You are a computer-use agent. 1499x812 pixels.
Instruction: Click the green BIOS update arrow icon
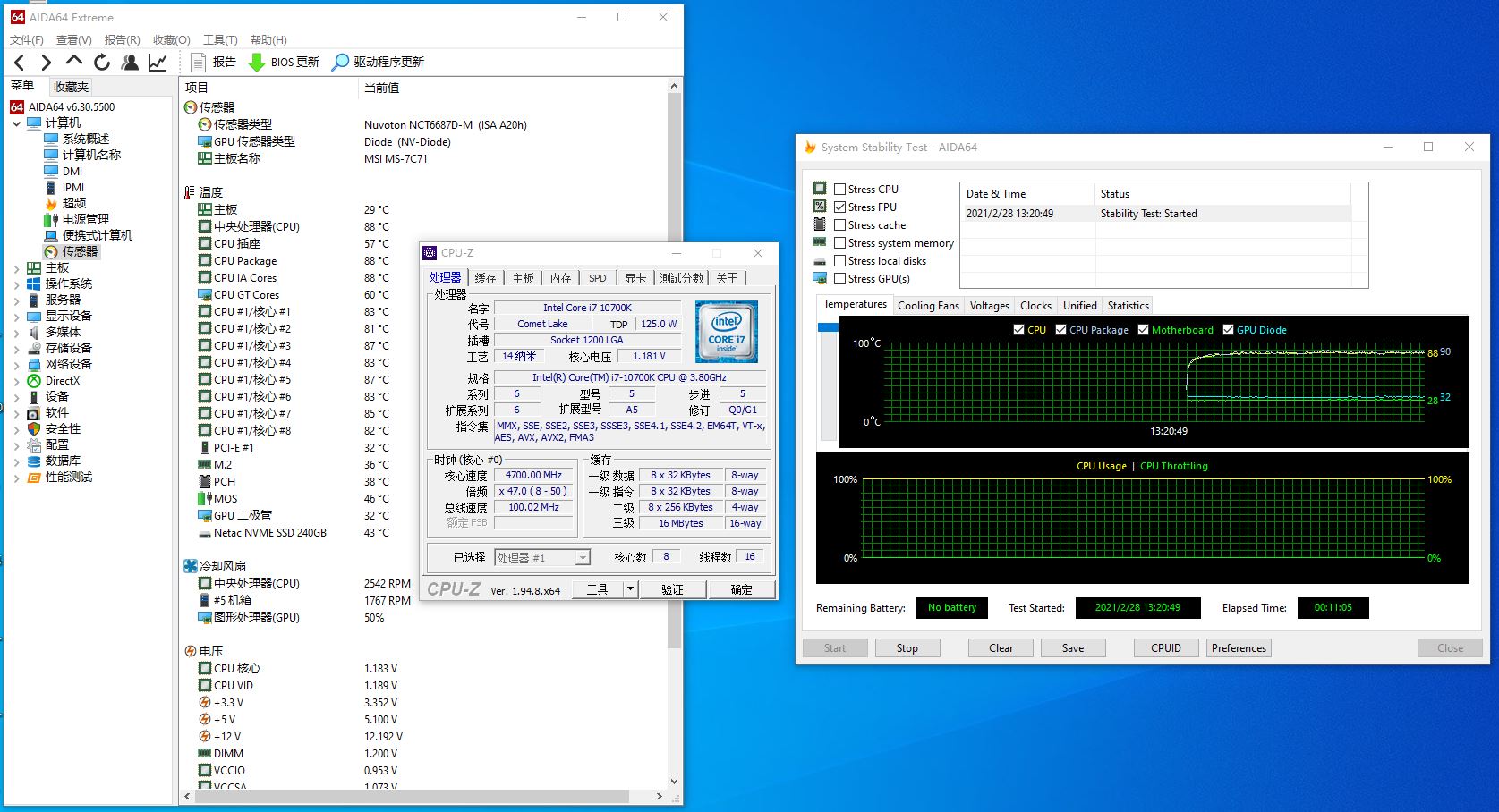click(257, 63)
